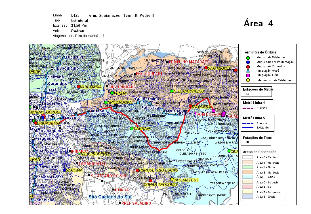311x214 pixels.
Task: Click the 'Terminais de Ônibus' legend heading
Action: click(x=259, y=52)
